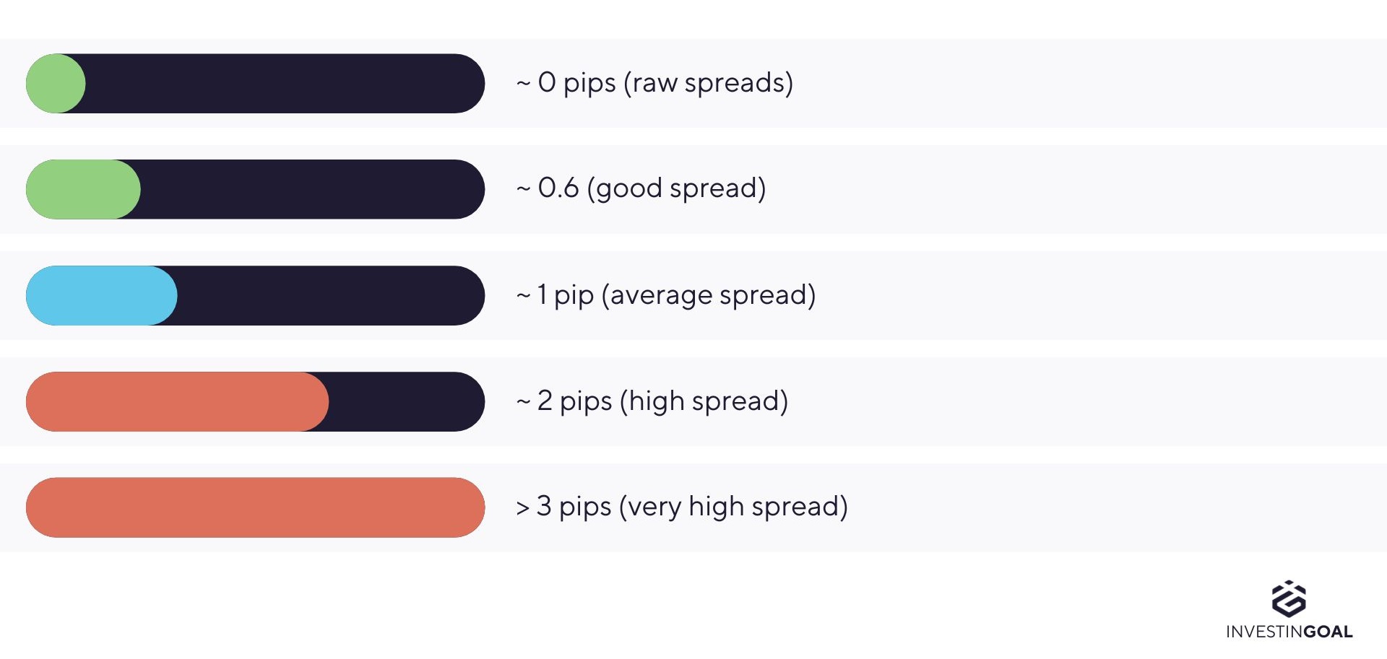1387x659 pixels.
Task: Select the '> 3 pips (very high spread)' label
Action: click(682, 507)
